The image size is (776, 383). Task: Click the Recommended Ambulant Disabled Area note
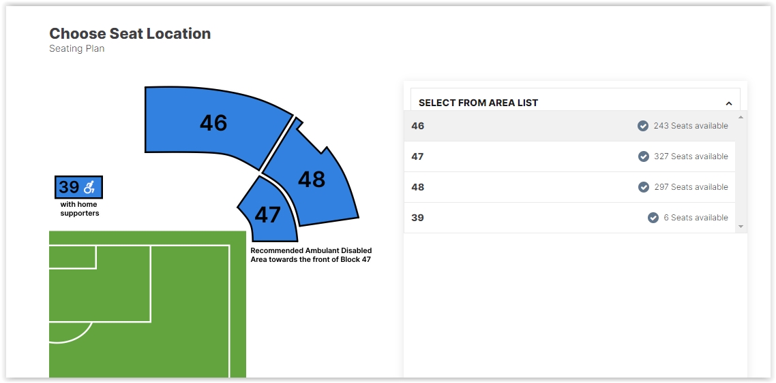coord(312,255)
